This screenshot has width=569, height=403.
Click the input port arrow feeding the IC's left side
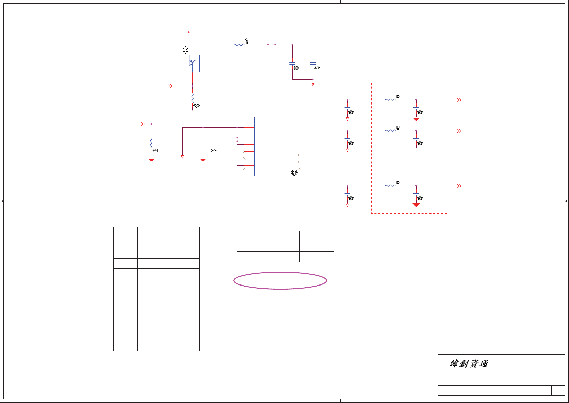click(143, 124)
